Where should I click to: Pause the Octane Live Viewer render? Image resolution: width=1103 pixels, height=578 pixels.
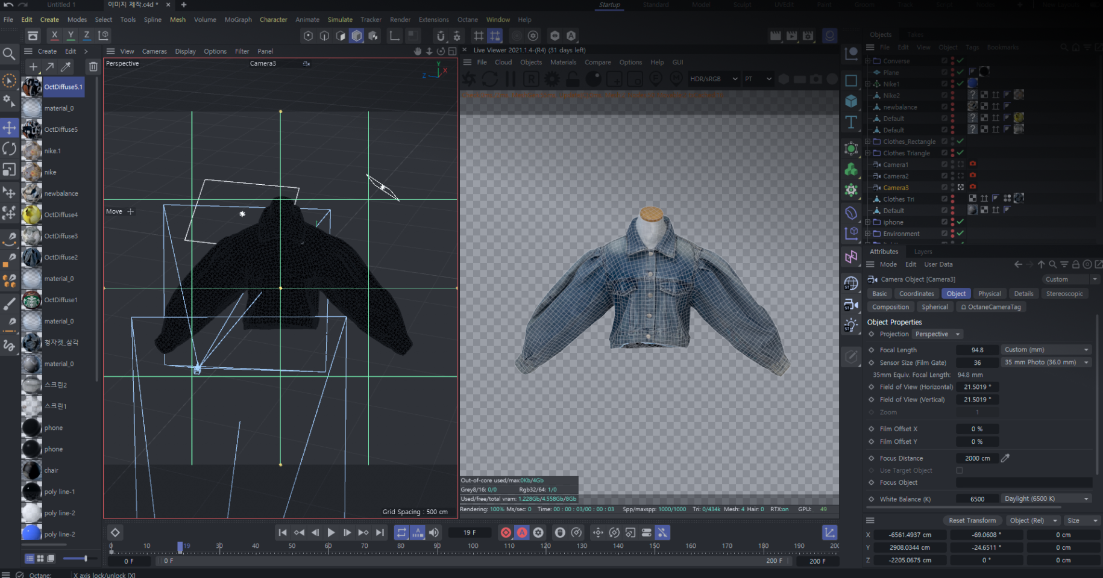[x=509, y=79]
